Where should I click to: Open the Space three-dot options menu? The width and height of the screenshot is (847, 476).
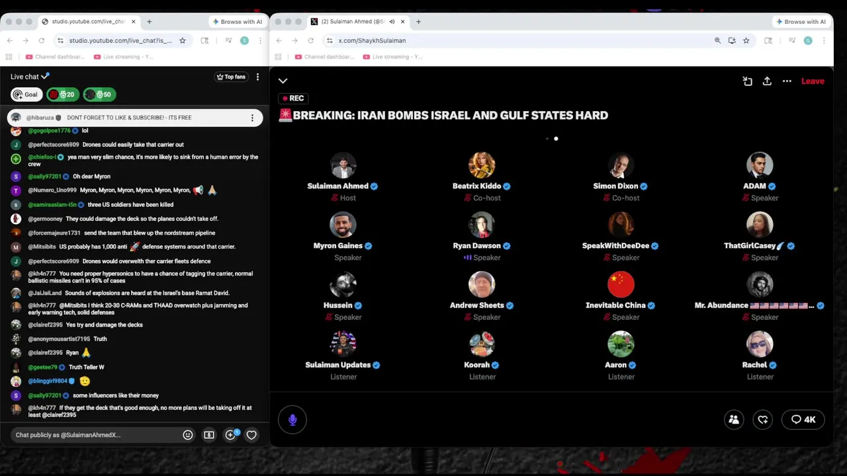[x=787, y=81]
